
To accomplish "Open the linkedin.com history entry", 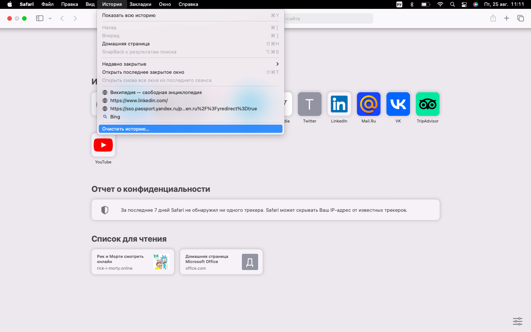I will [x=191, y=101].
